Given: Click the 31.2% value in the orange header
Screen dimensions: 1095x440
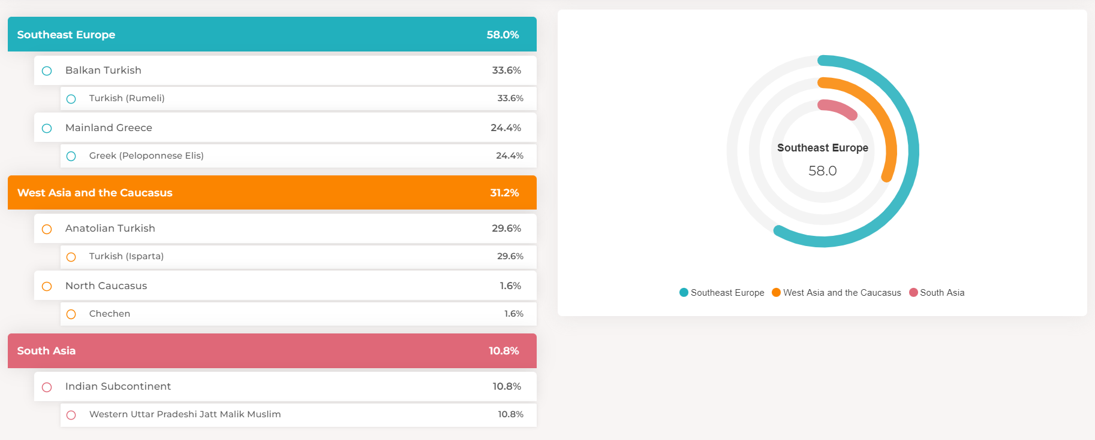Looking at the screenshot, I should 504,193.
